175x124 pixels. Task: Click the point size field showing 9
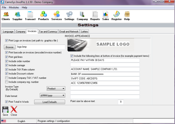[x=121, y=102]
